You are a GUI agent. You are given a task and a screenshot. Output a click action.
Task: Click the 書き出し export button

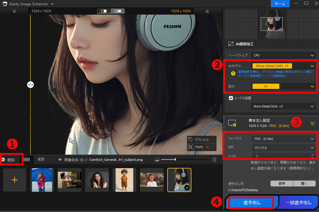click(252, 203)
